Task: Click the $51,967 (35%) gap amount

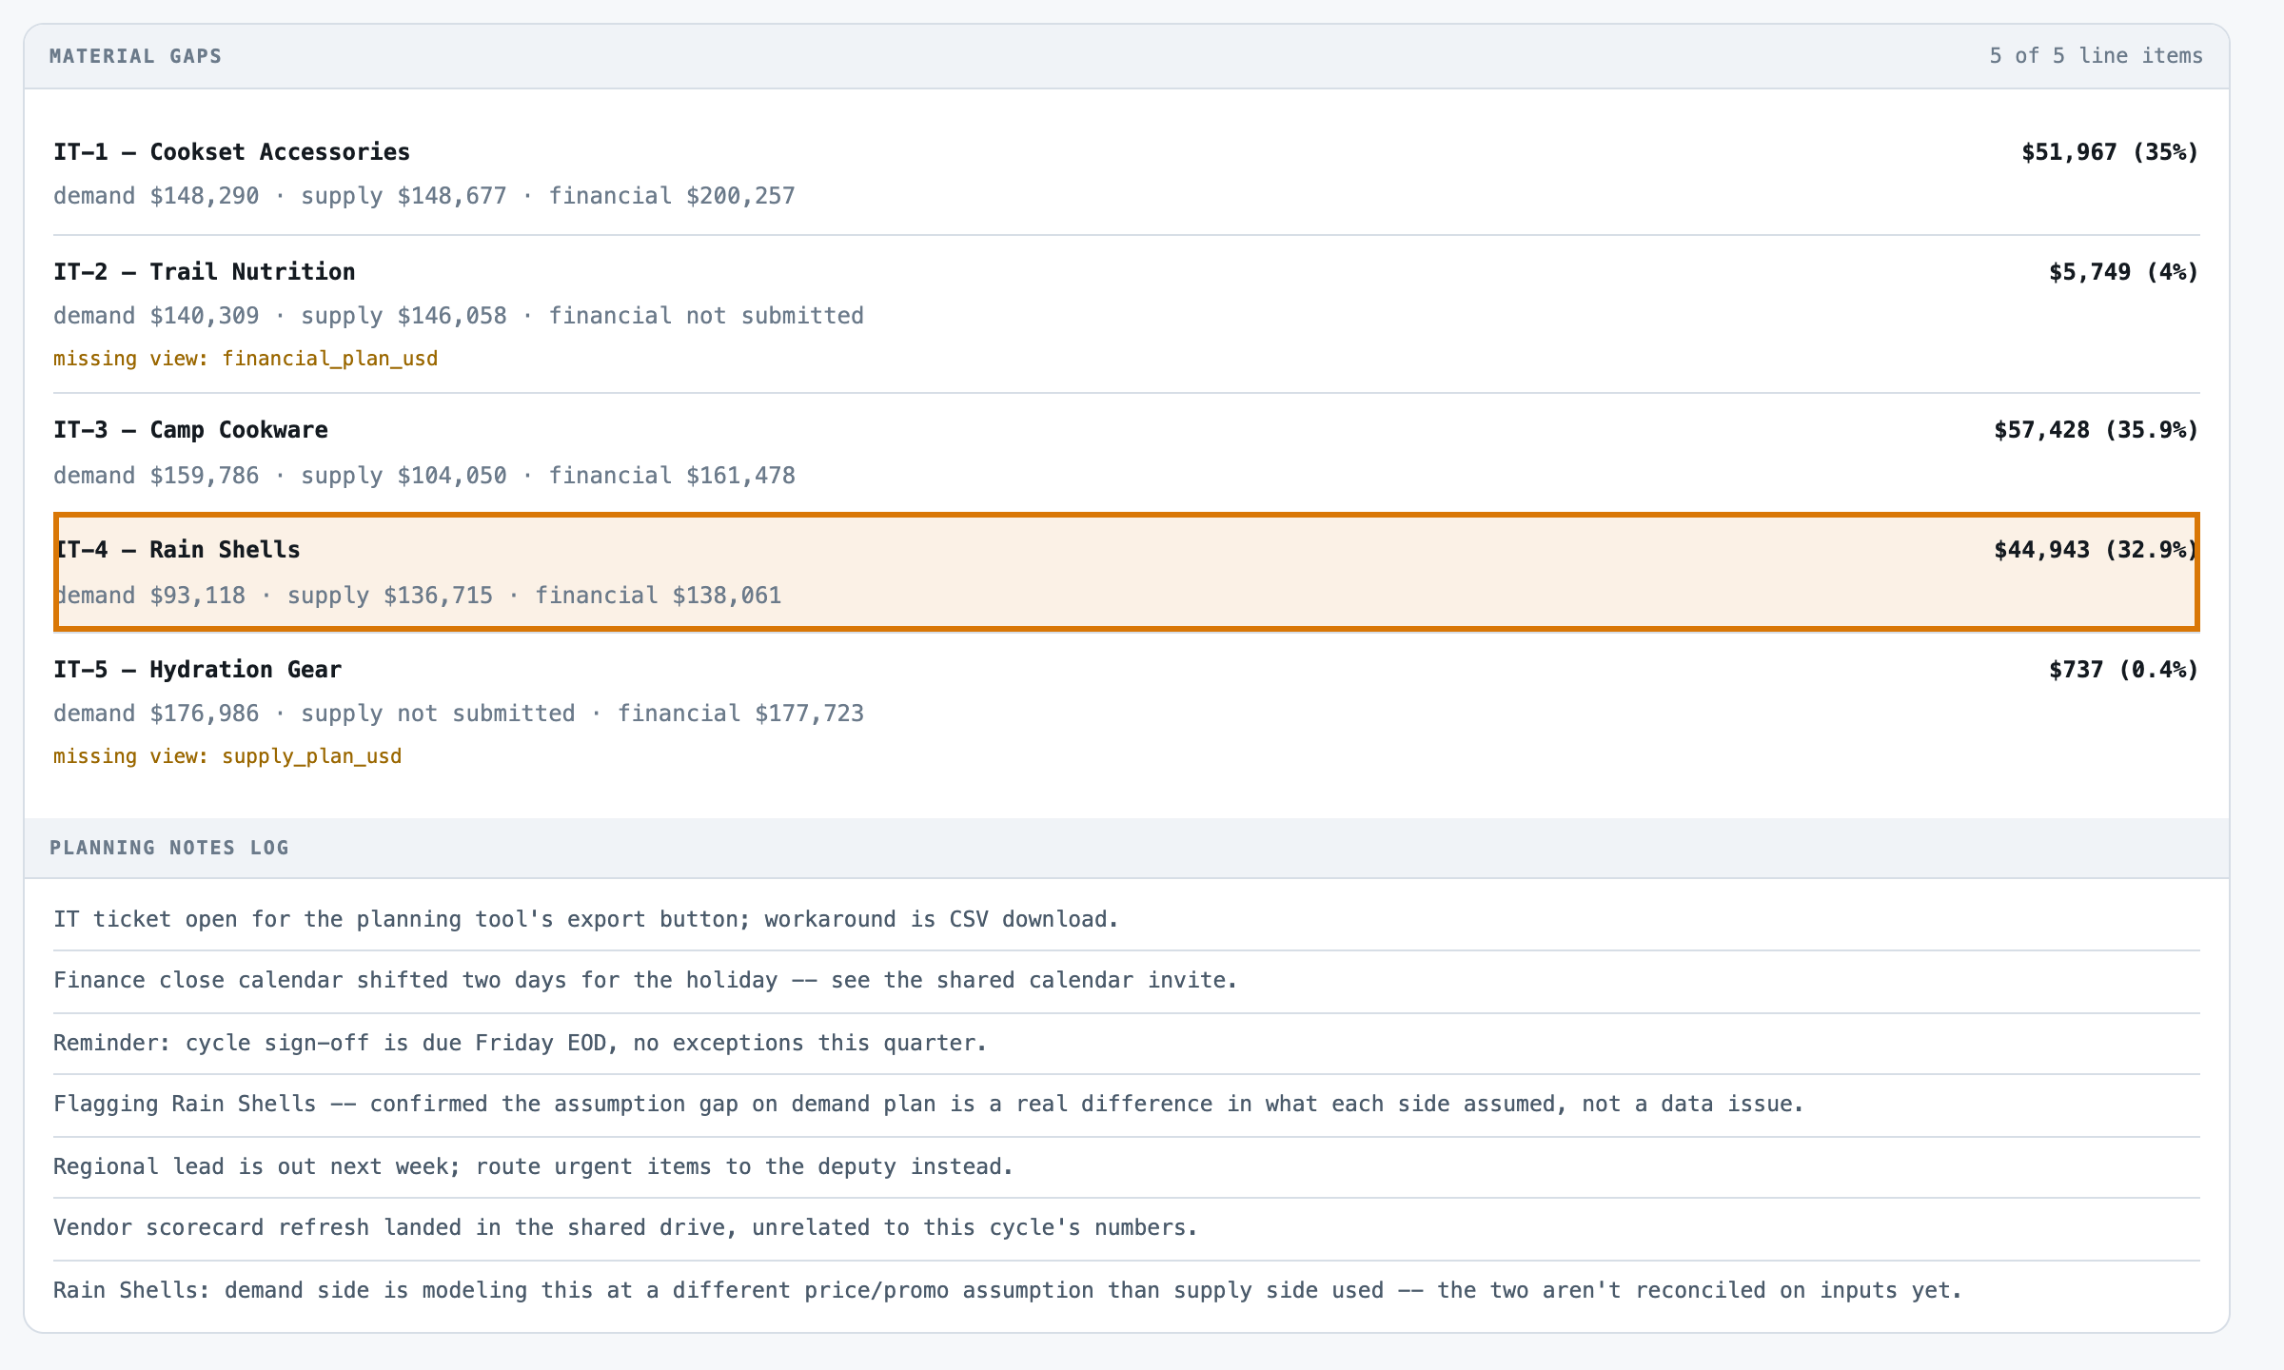Action: tap(2110, 152)
